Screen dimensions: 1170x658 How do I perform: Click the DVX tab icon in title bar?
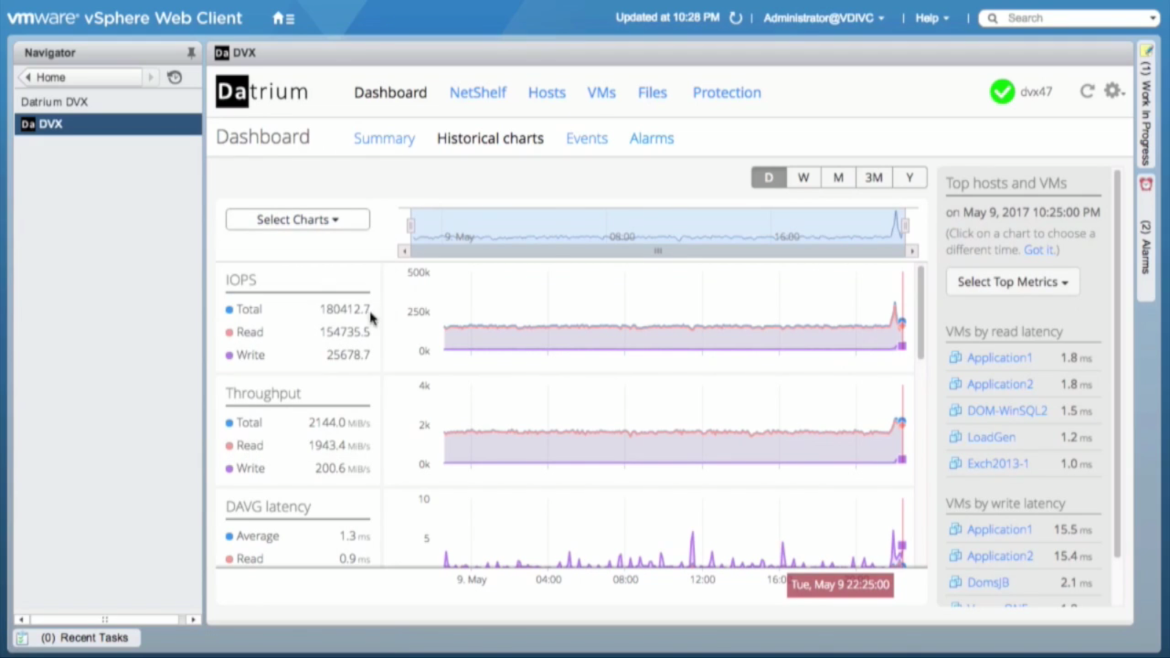(222, 53)
